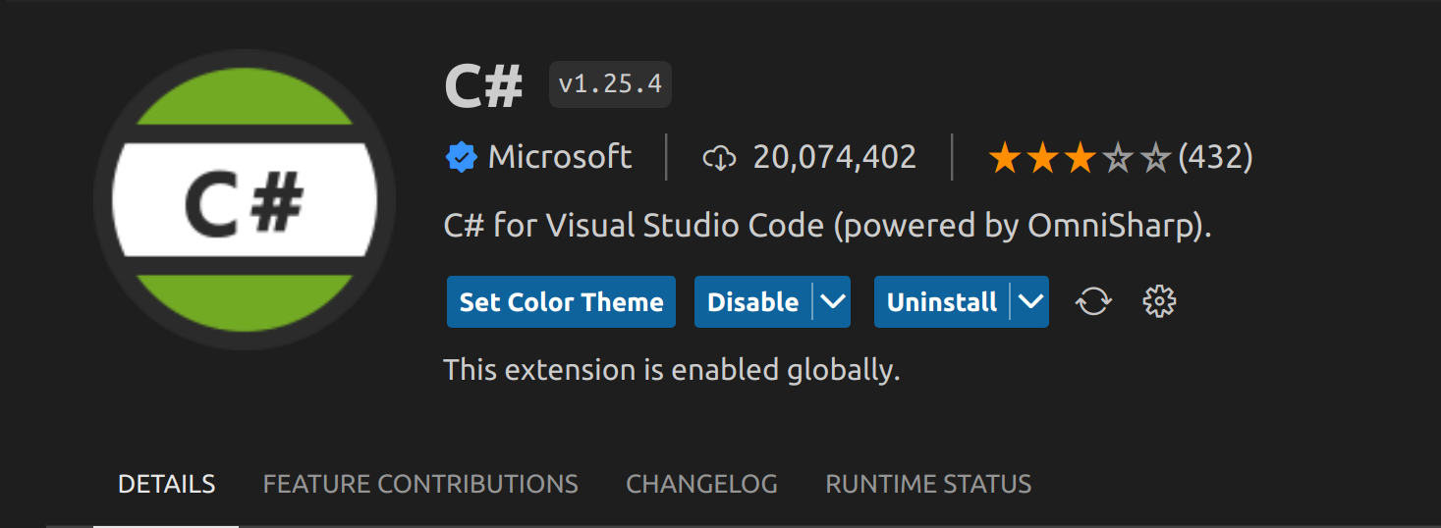This screenshot has width=1441, height=528.
Task: Click the v1.25.4 version badge
Action: click(x=610, y=84)
